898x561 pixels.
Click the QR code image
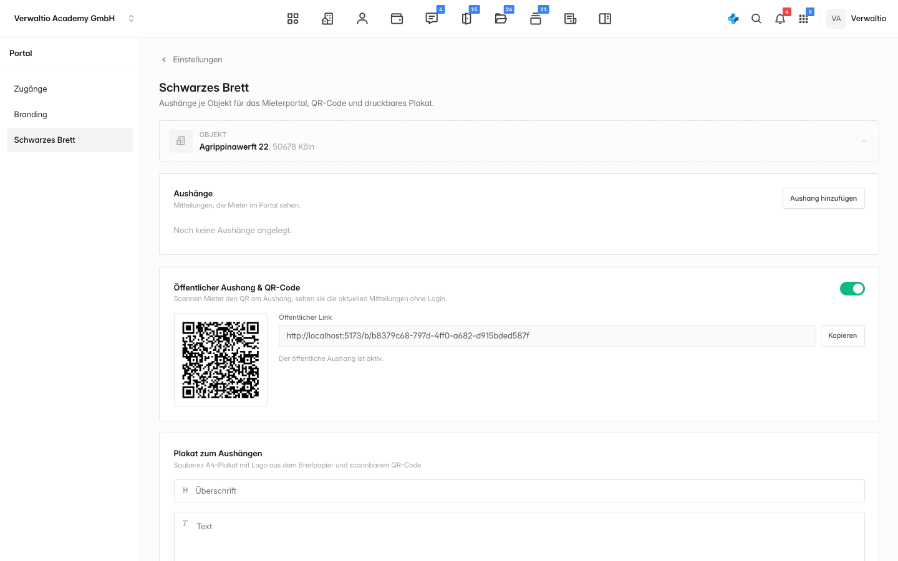[221, 360]
